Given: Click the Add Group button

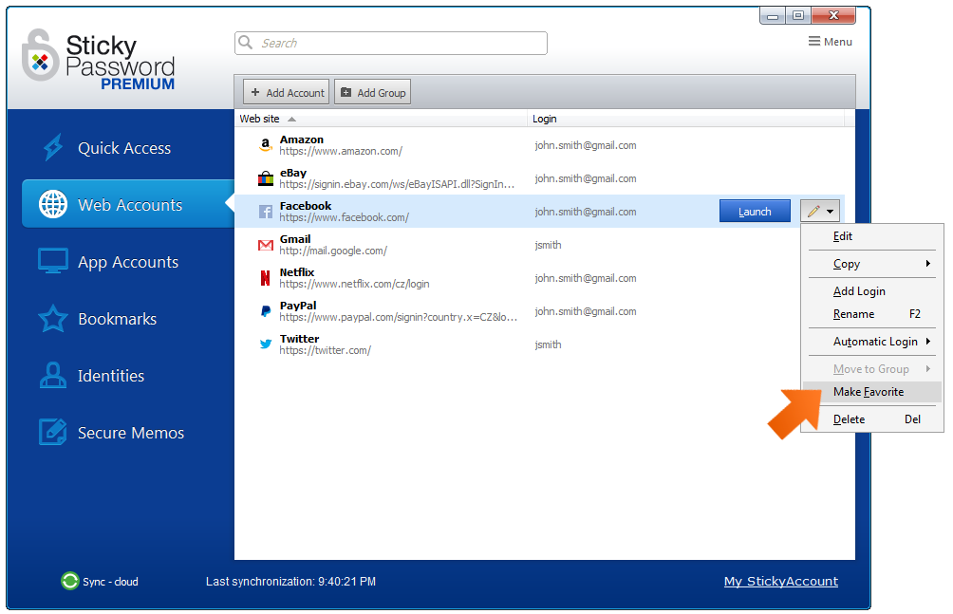Looking at the screenshot, I should [373, 92].
